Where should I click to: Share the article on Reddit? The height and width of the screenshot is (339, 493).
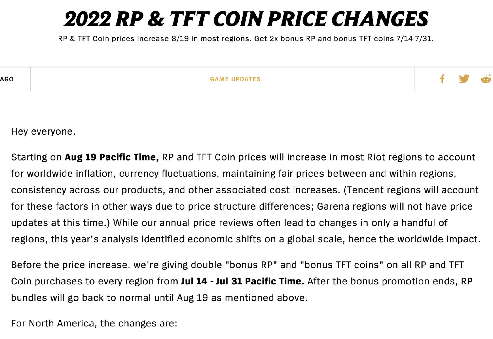486,79
